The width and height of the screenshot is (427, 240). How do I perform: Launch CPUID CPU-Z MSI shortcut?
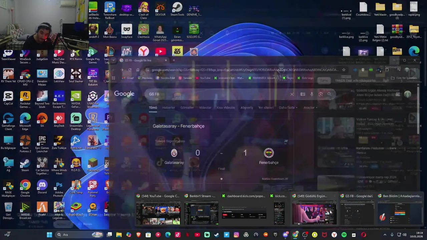click(x=25, y=78)
